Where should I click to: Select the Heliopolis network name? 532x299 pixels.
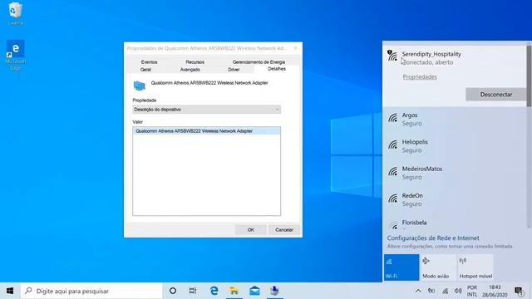click(x=415, y=142)
